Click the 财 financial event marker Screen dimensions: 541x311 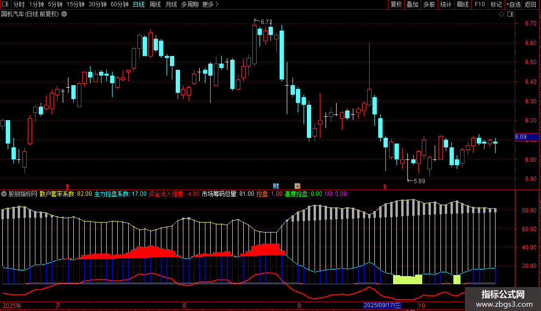(276, 186)
